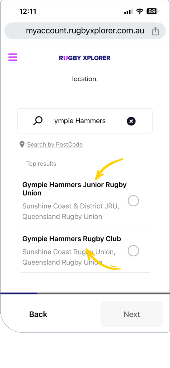Screen dimensions: 170x368
Task: Select Gympie Hammers Junior Rugby Union radio button
Action: coord(133,201)
